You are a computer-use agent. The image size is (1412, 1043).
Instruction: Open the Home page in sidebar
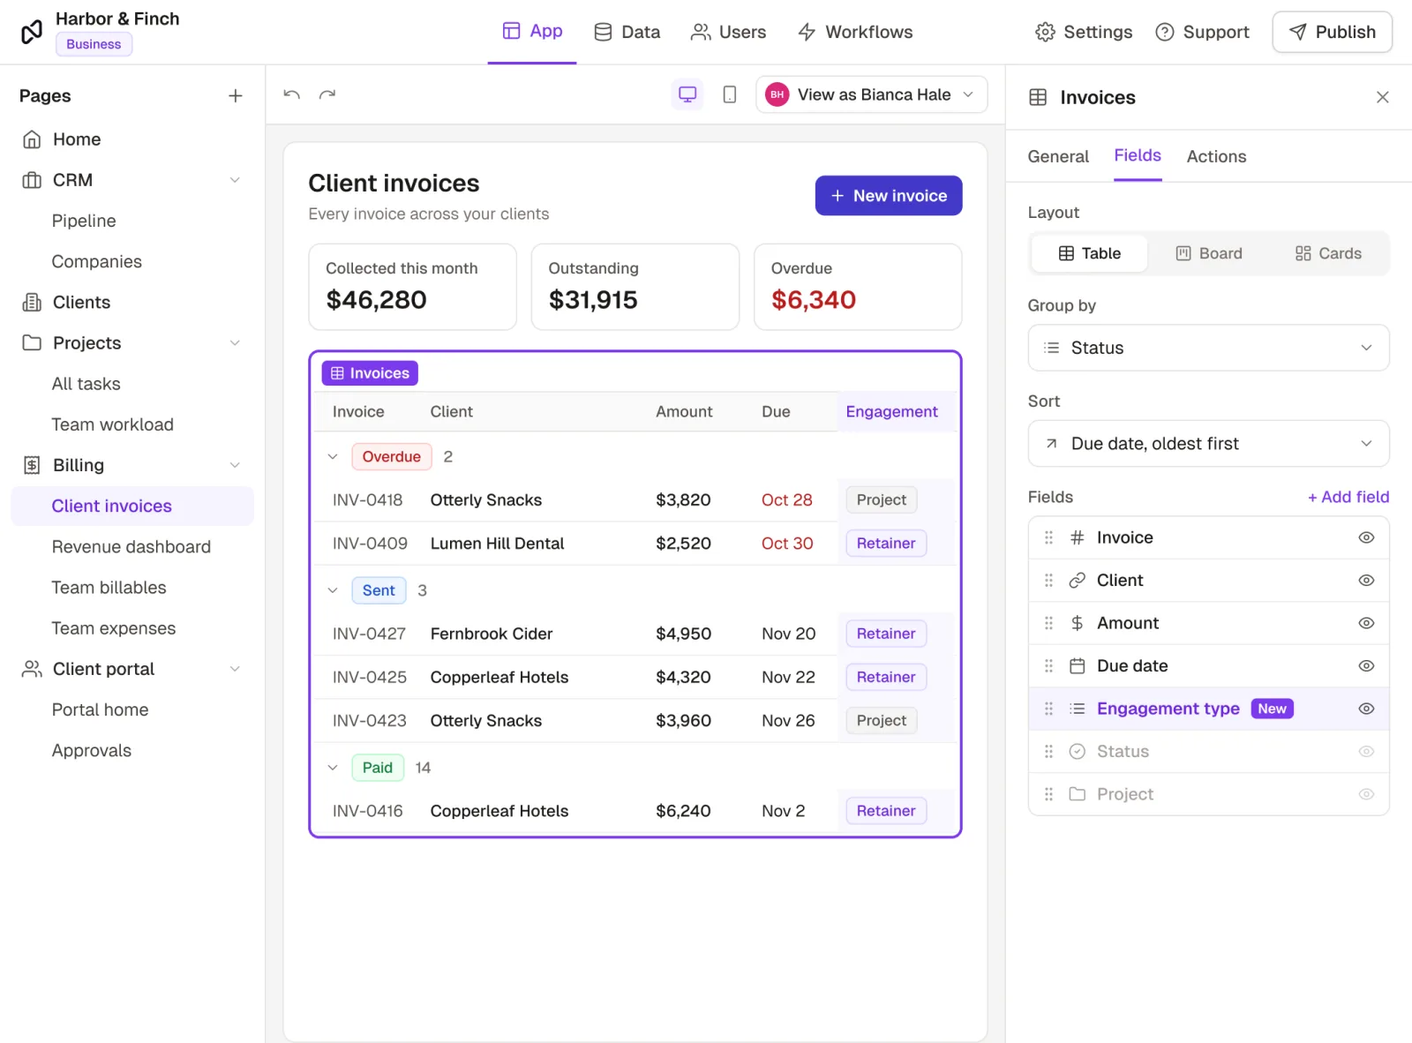(132, 139)
